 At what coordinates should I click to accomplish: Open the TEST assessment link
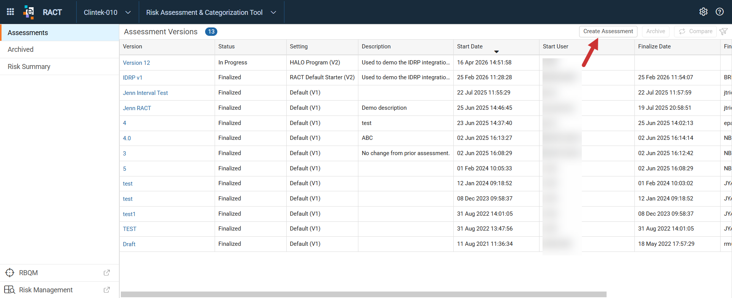click(x=130, y=229)
